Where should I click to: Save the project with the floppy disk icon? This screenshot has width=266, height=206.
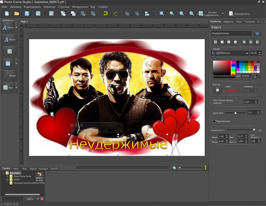click(x=27, y=13)
